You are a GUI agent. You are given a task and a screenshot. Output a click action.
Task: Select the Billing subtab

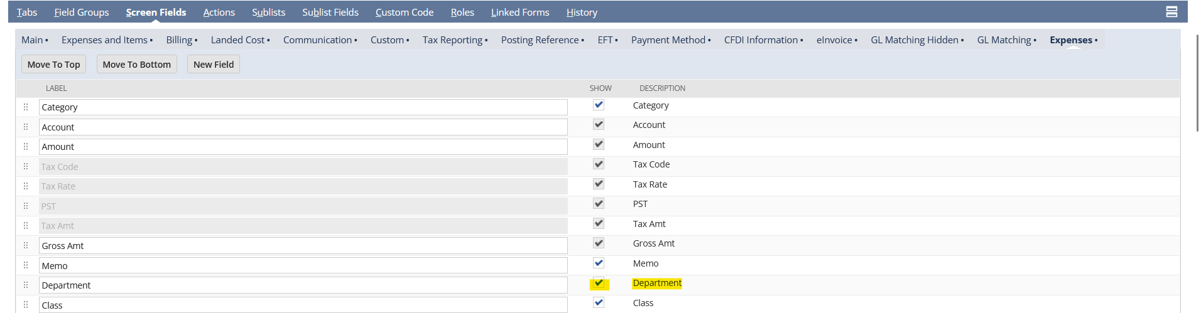[180, 40]
